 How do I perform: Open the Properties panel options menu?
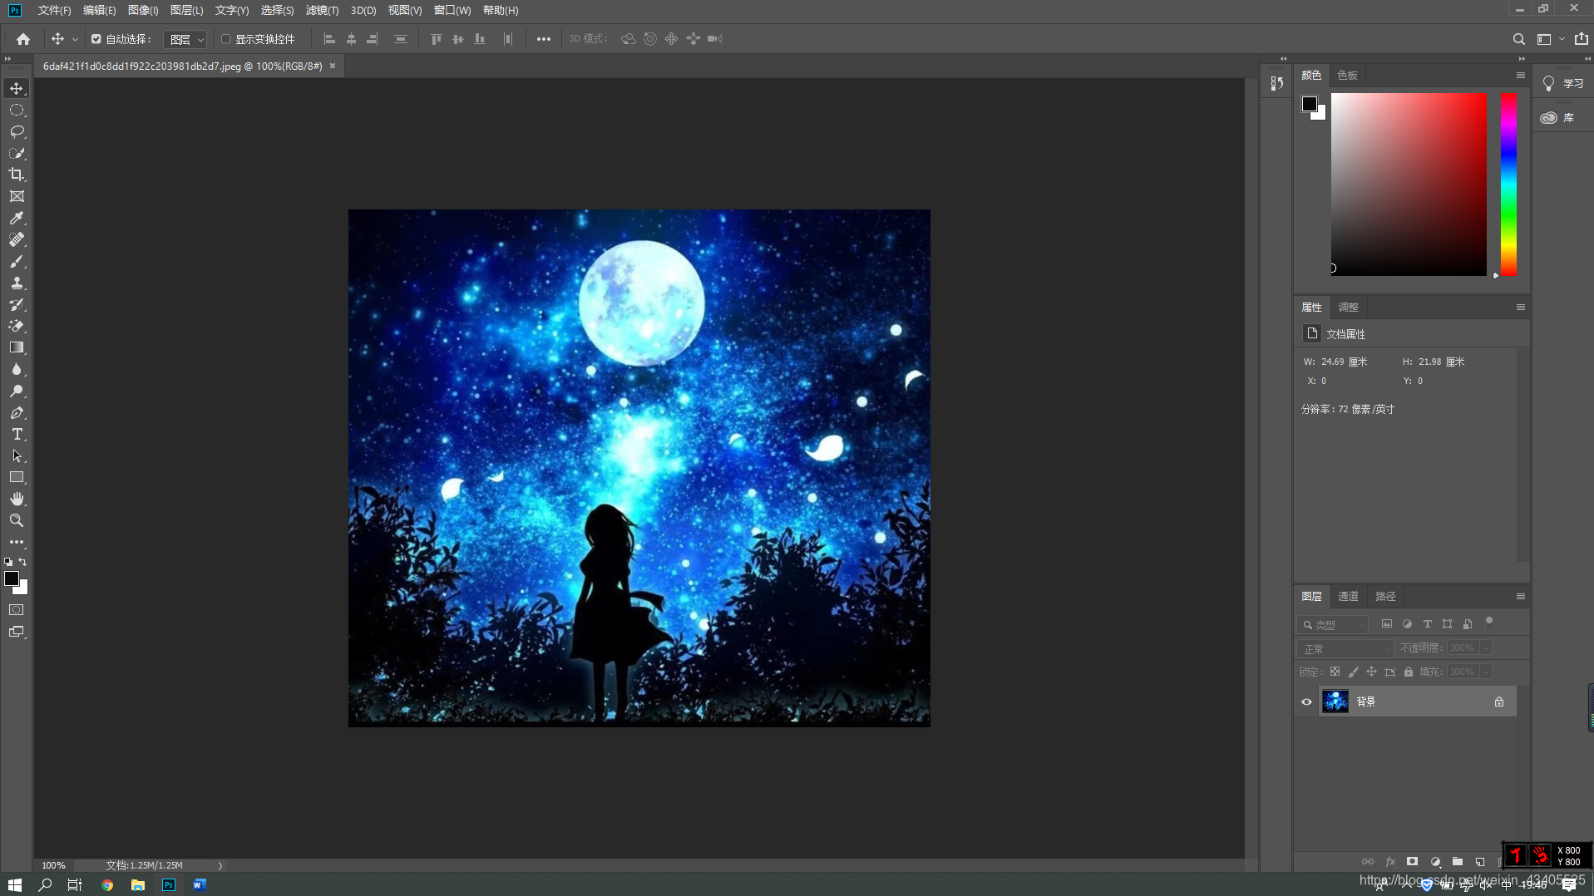1520,308
